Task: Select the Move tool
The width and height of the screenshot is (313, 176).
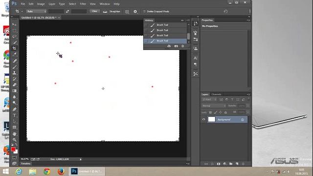Action: pos(14,24)
